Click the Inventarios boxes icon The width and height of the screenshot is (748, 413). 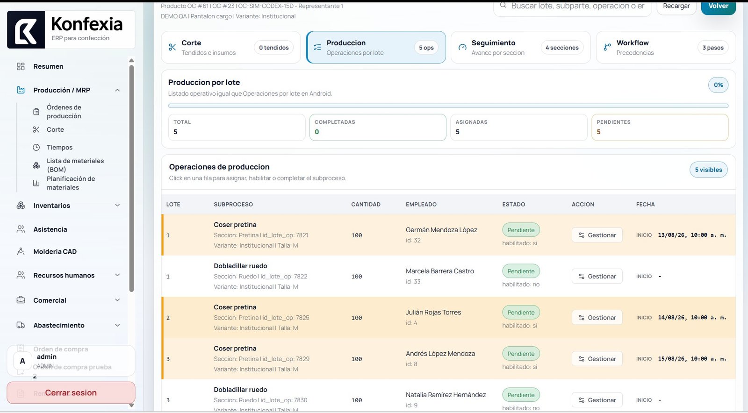coord(21,206)
